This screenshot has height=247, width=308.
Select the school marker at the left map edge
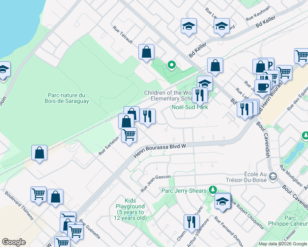(x=4, y=70)
